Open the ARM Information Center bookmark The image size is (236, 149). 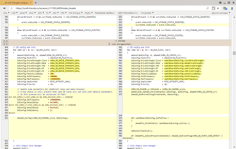pos(128,13)
